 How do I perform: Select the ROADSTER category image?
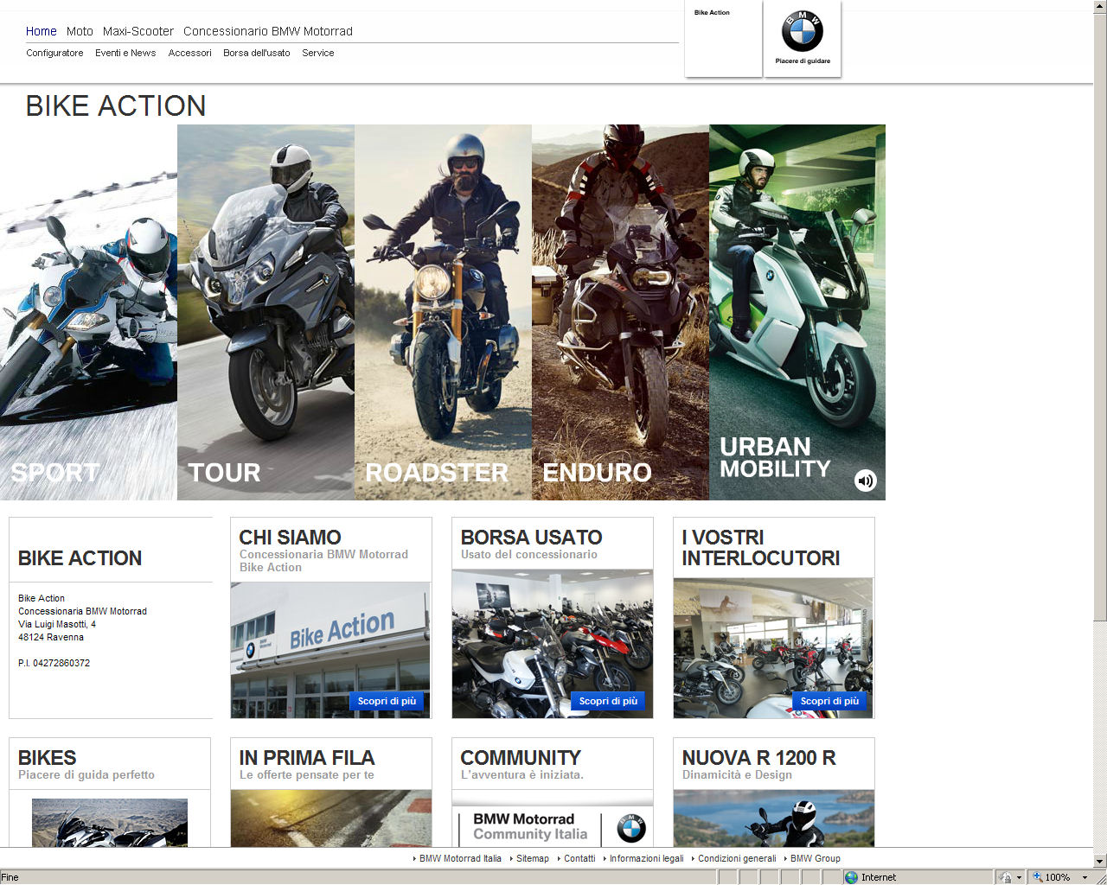click(x=443, y=312)
